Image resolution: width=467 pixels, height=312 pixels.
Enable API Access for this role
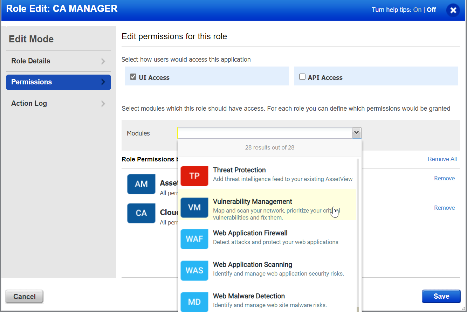(302, 76)
